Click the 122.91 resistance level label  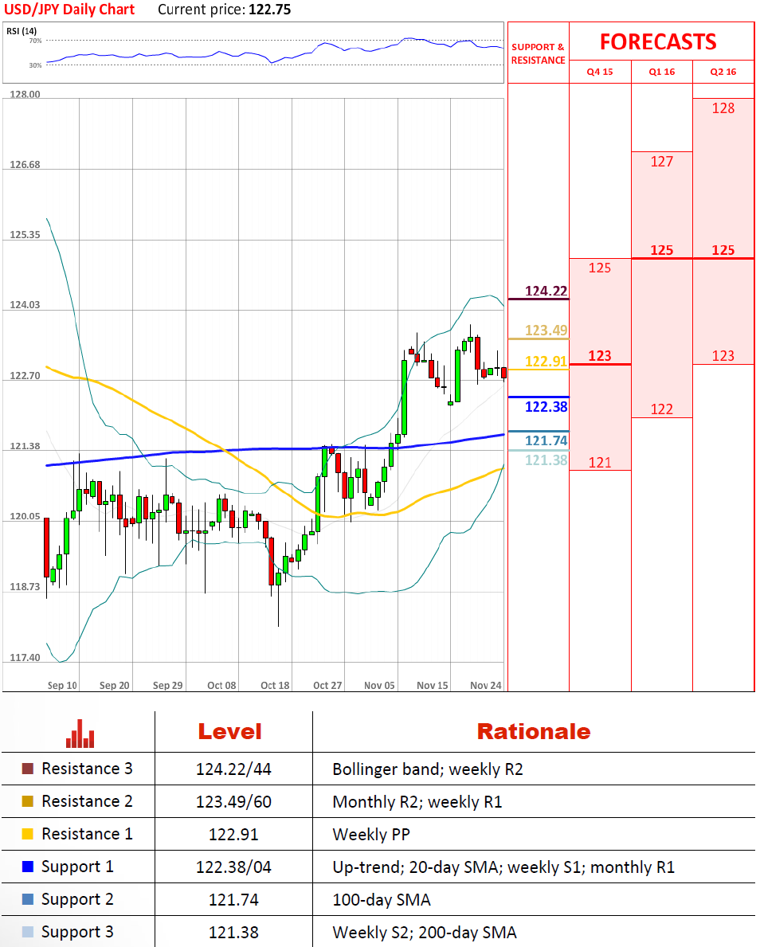[546, 361]
